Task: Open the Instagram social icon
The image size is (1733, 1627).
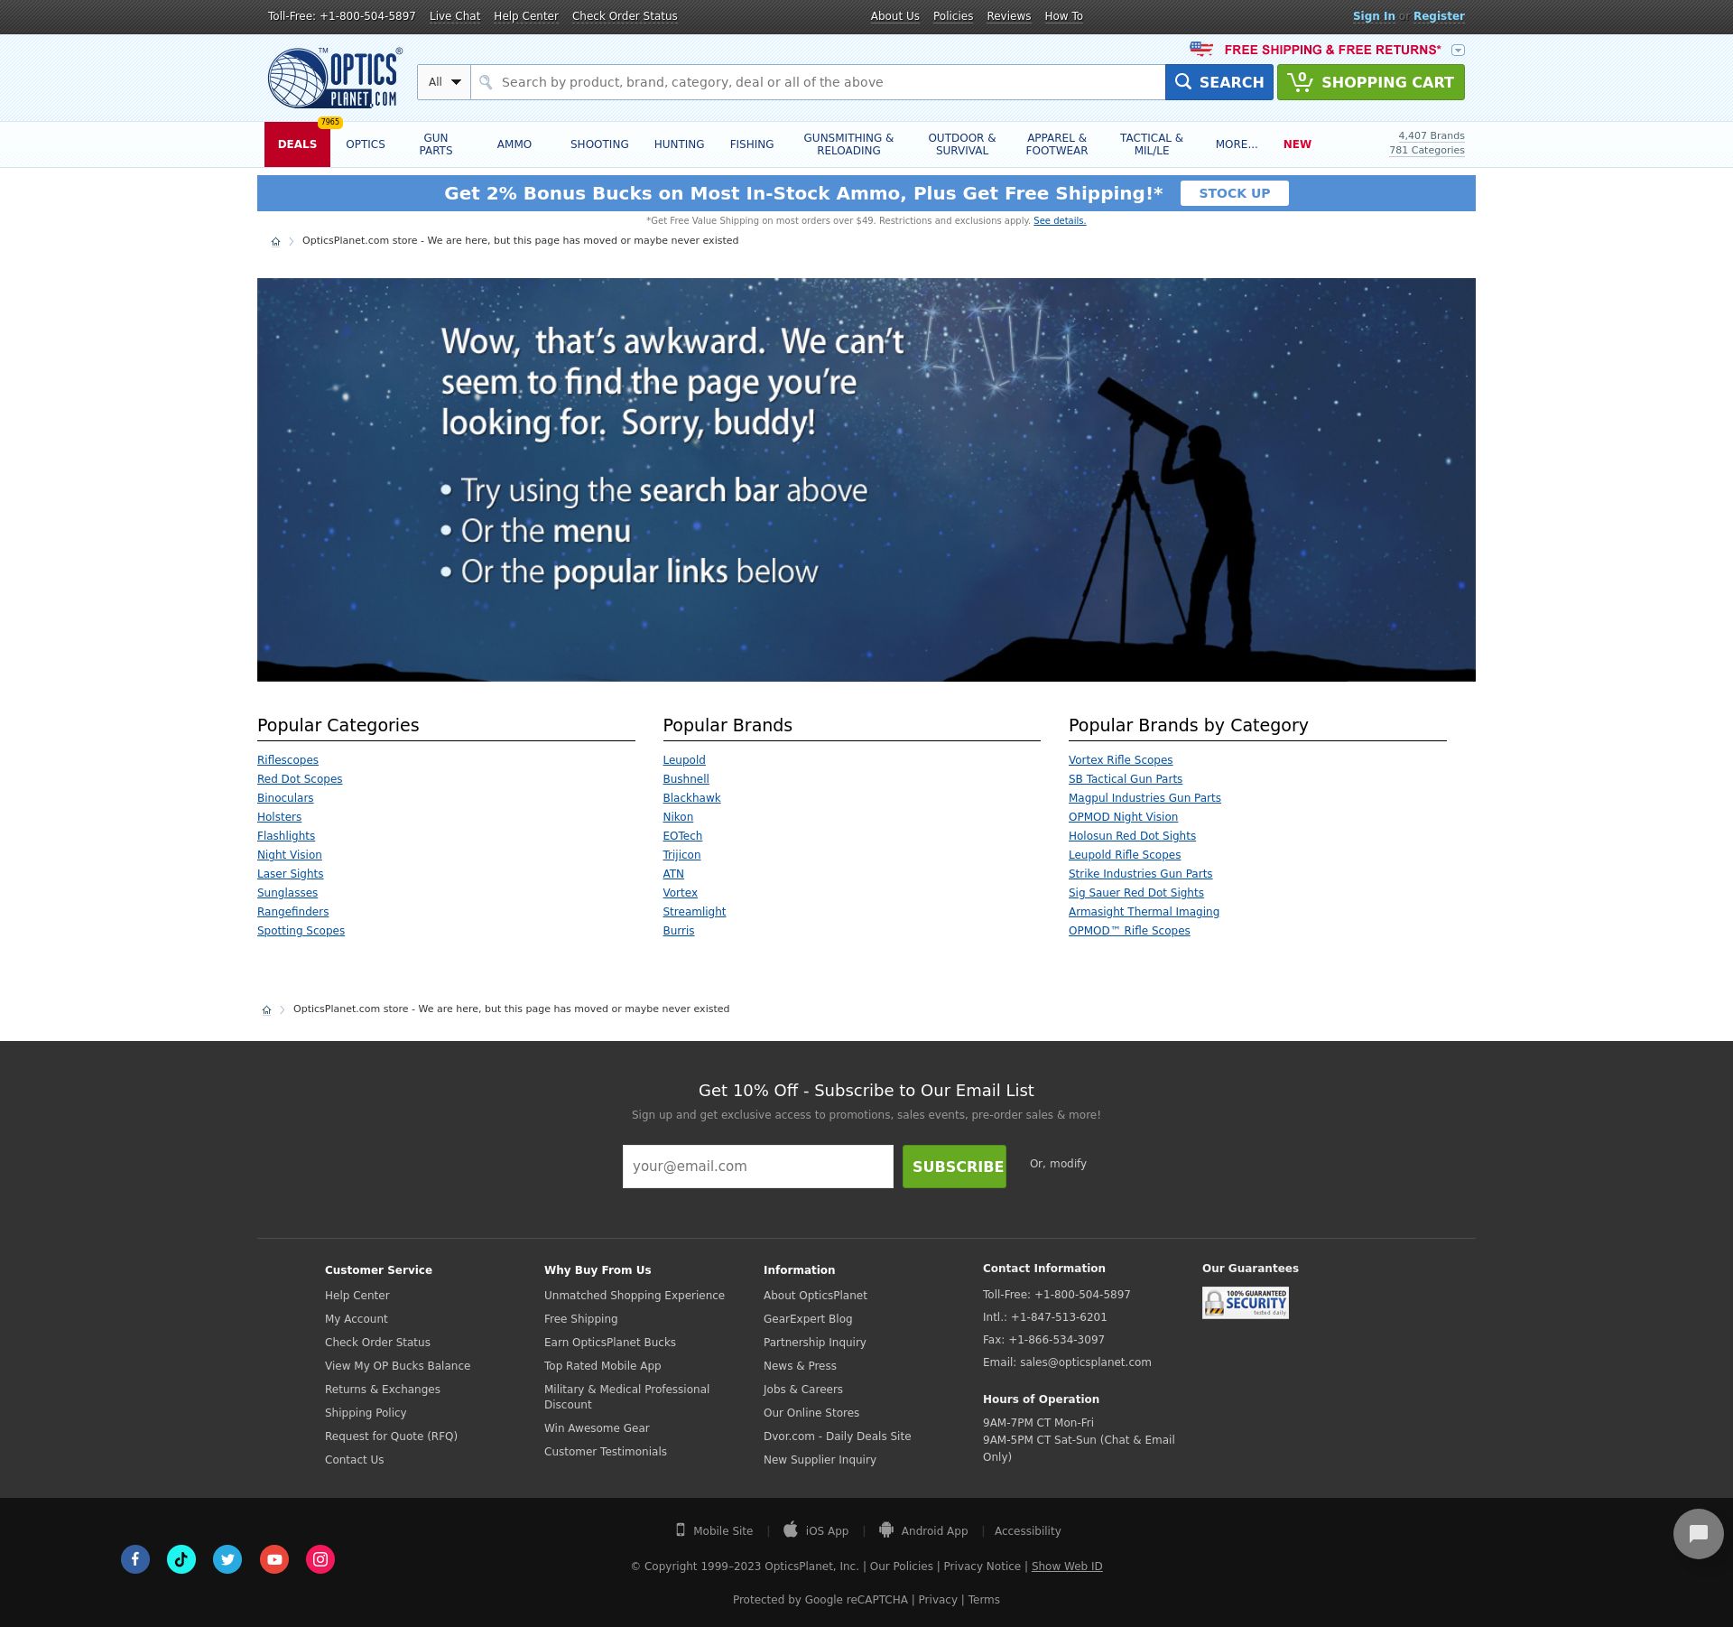Action: coord(320,1559)
